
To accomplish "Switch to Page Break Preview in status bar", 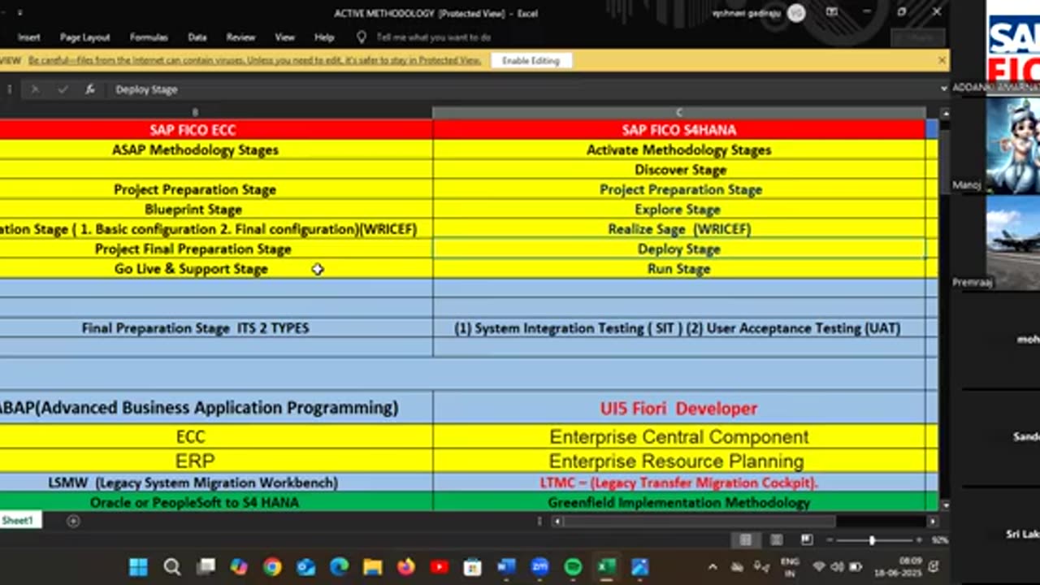I will (807, 539).
